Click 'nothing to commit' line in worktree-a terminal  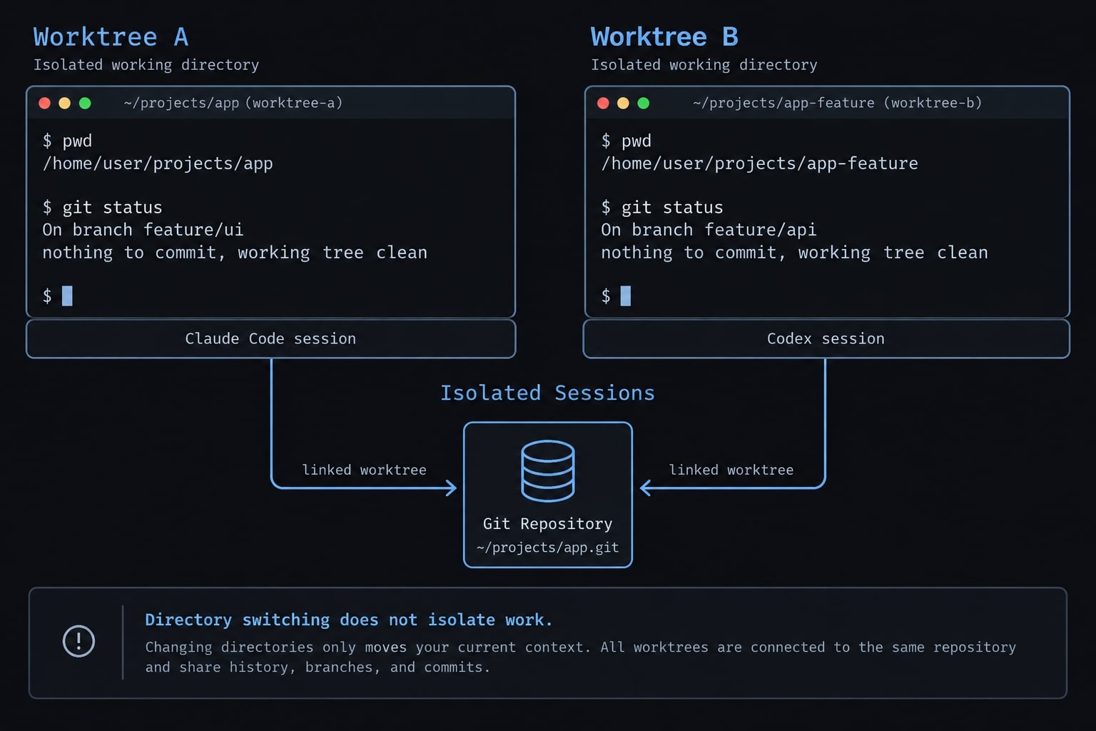pyautogui.click(x=235, y=253)
